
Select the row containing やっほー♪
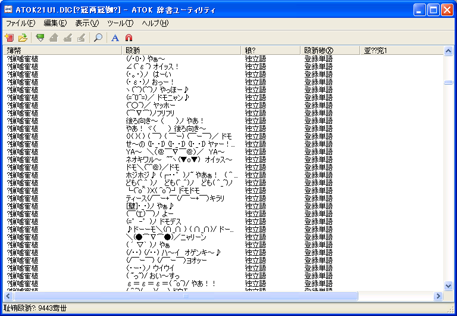[x=223, y=89]
